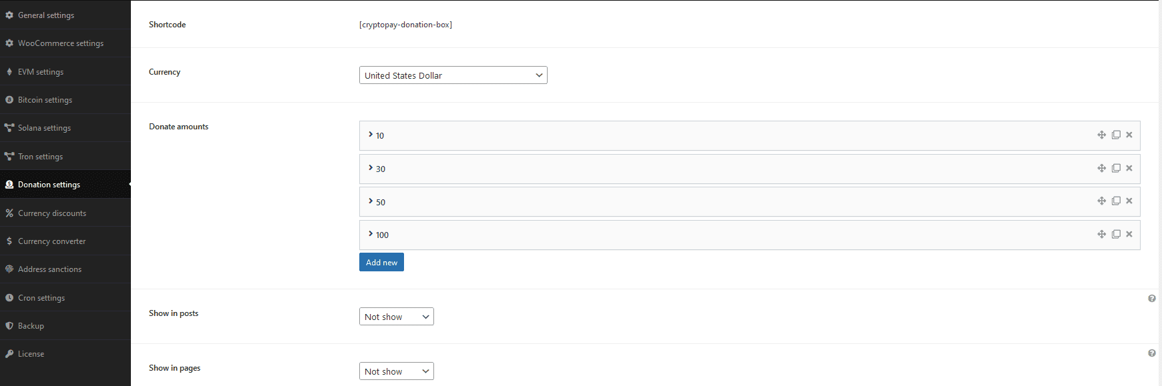Open Backup section
1162x386 pixels.
(65, 326)
